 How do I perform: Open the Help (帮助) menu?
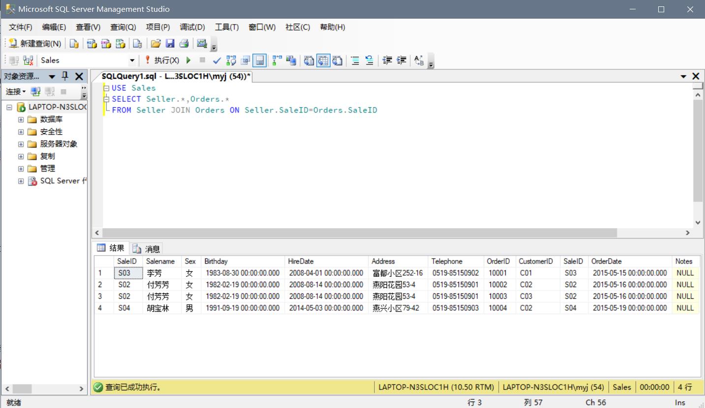tap(333, 27)
